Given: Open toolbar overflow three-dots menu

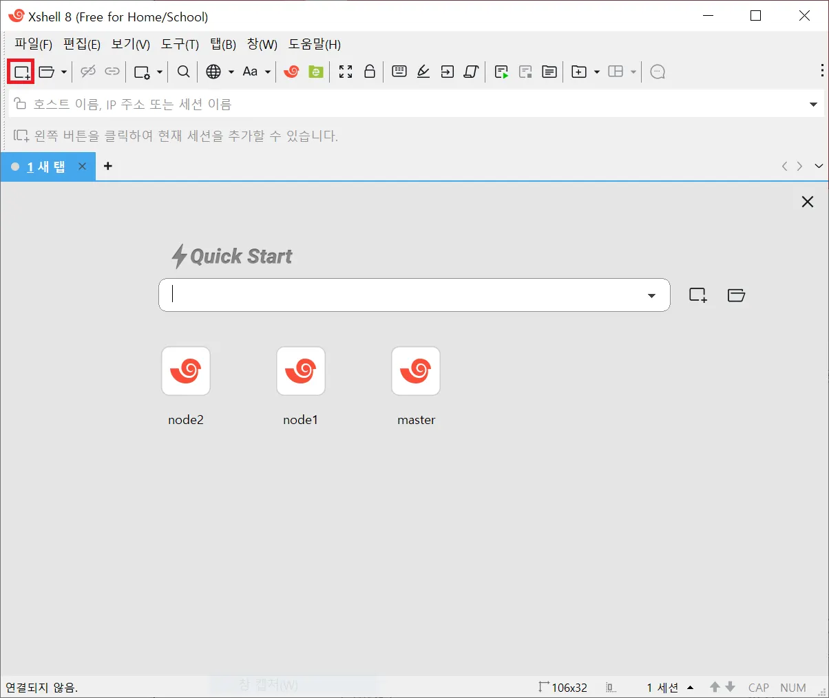Looking at the screenshot, I should (822, 71).
